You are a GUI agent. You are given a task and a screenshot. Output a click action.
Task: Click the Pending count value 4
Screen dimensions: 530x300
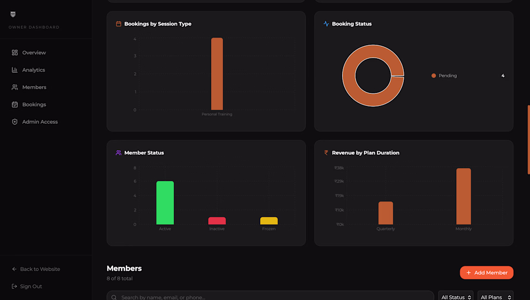(503, 76)
